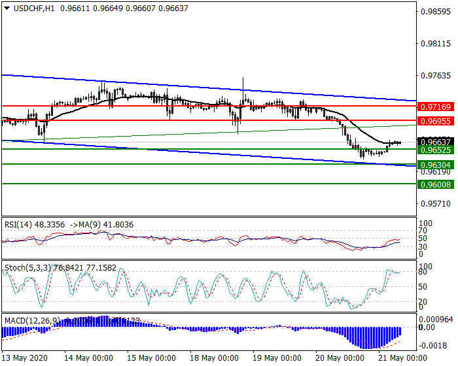This screenshot has height=366, width=458.
Task: Click the green 0.96525 support price label
Action: click(x=436, y=150)
